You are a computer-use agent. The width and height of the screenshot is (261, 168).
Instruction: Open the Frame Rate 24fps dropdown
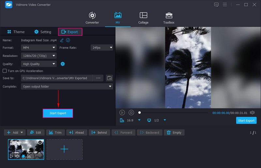coord(102,47)
